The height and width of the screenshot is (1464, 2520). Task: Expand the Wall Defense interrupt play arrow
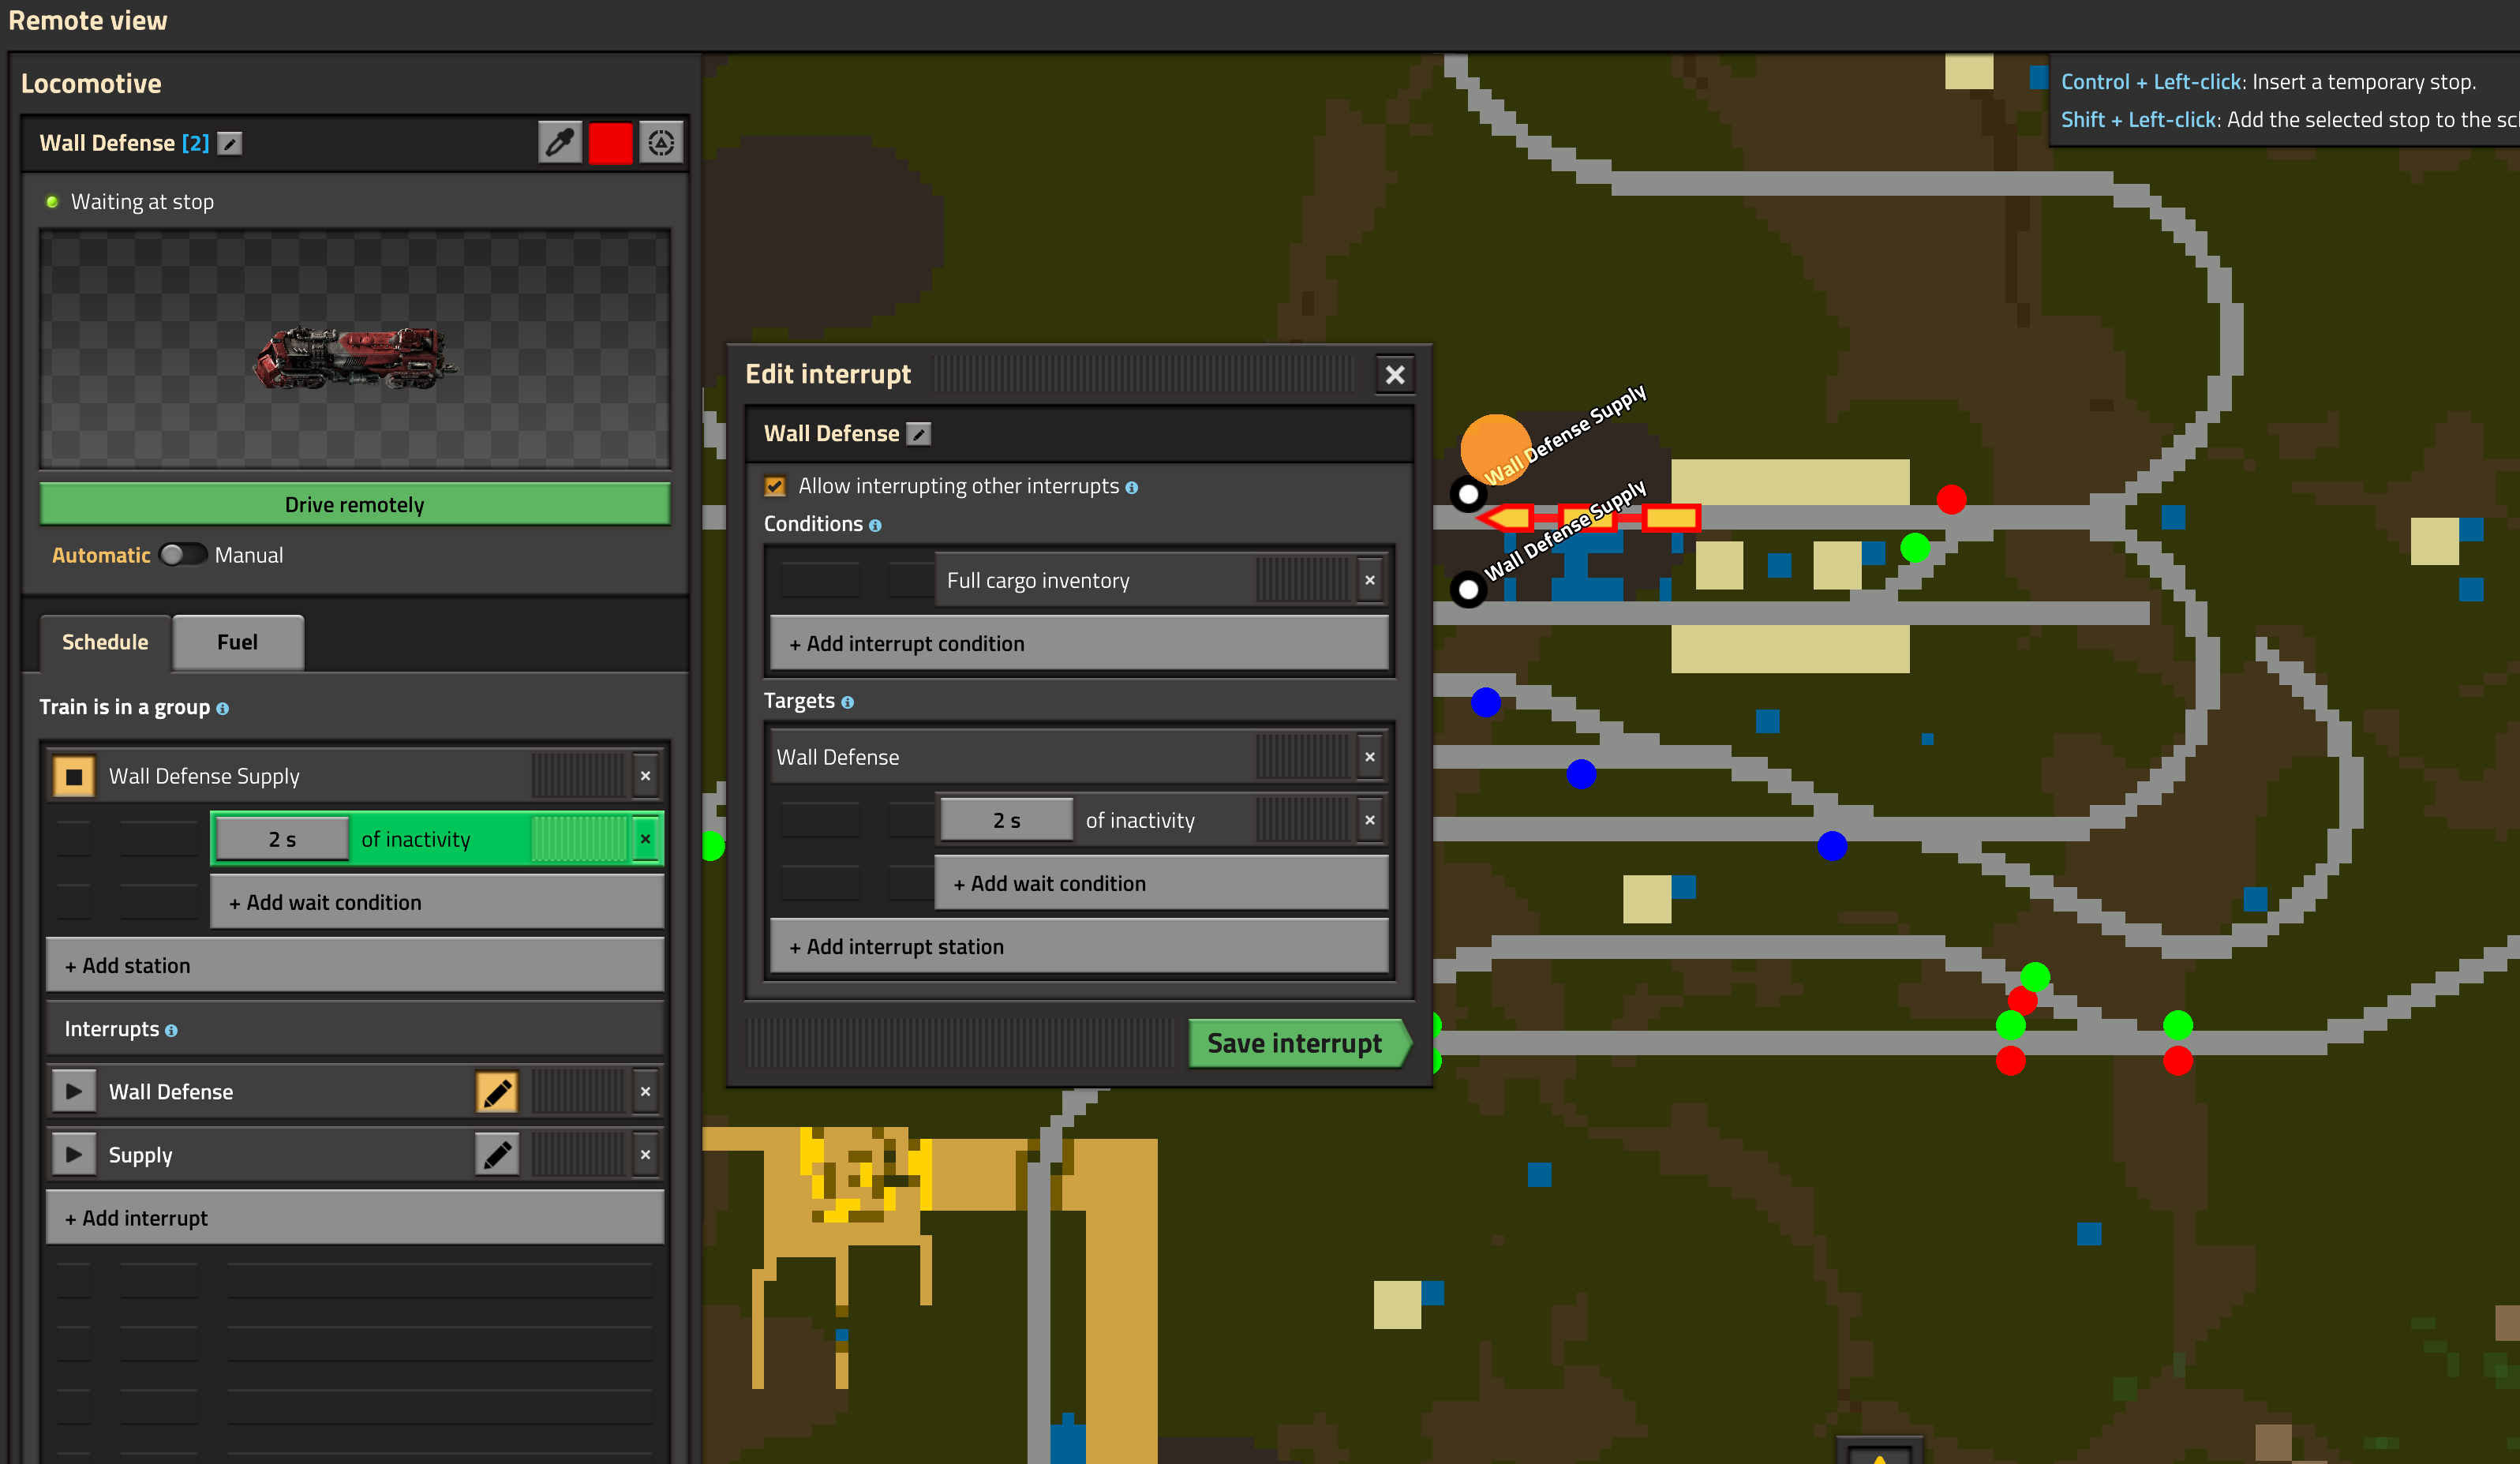74,1092
